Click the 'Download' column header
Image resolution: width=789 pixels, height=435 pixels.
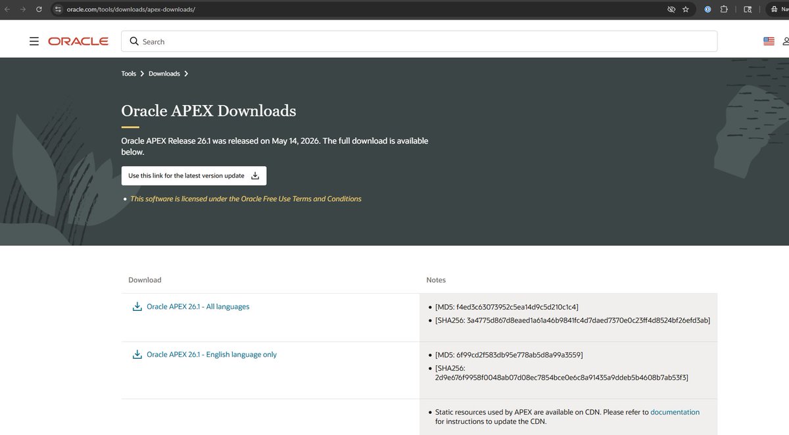tap(145, 280)
